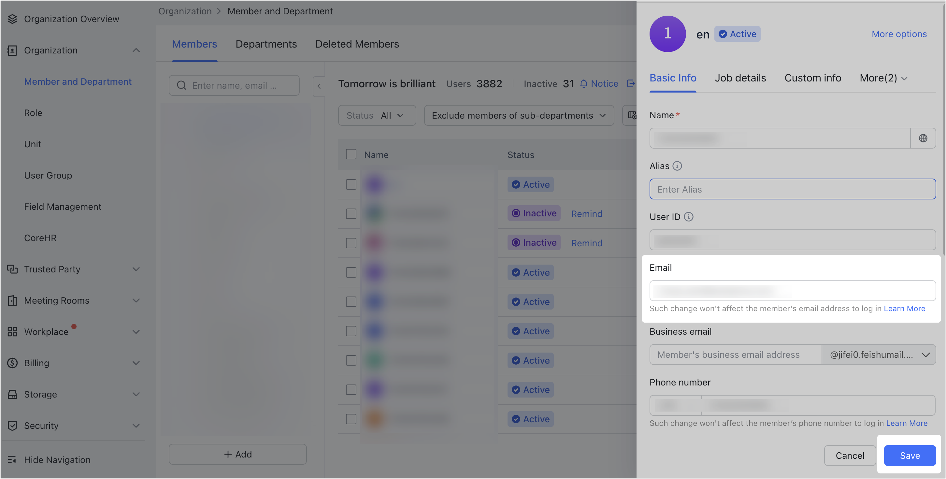Open the Meeting Rooms section
Viewport: 946px width, 479px height.
[57, 300]
